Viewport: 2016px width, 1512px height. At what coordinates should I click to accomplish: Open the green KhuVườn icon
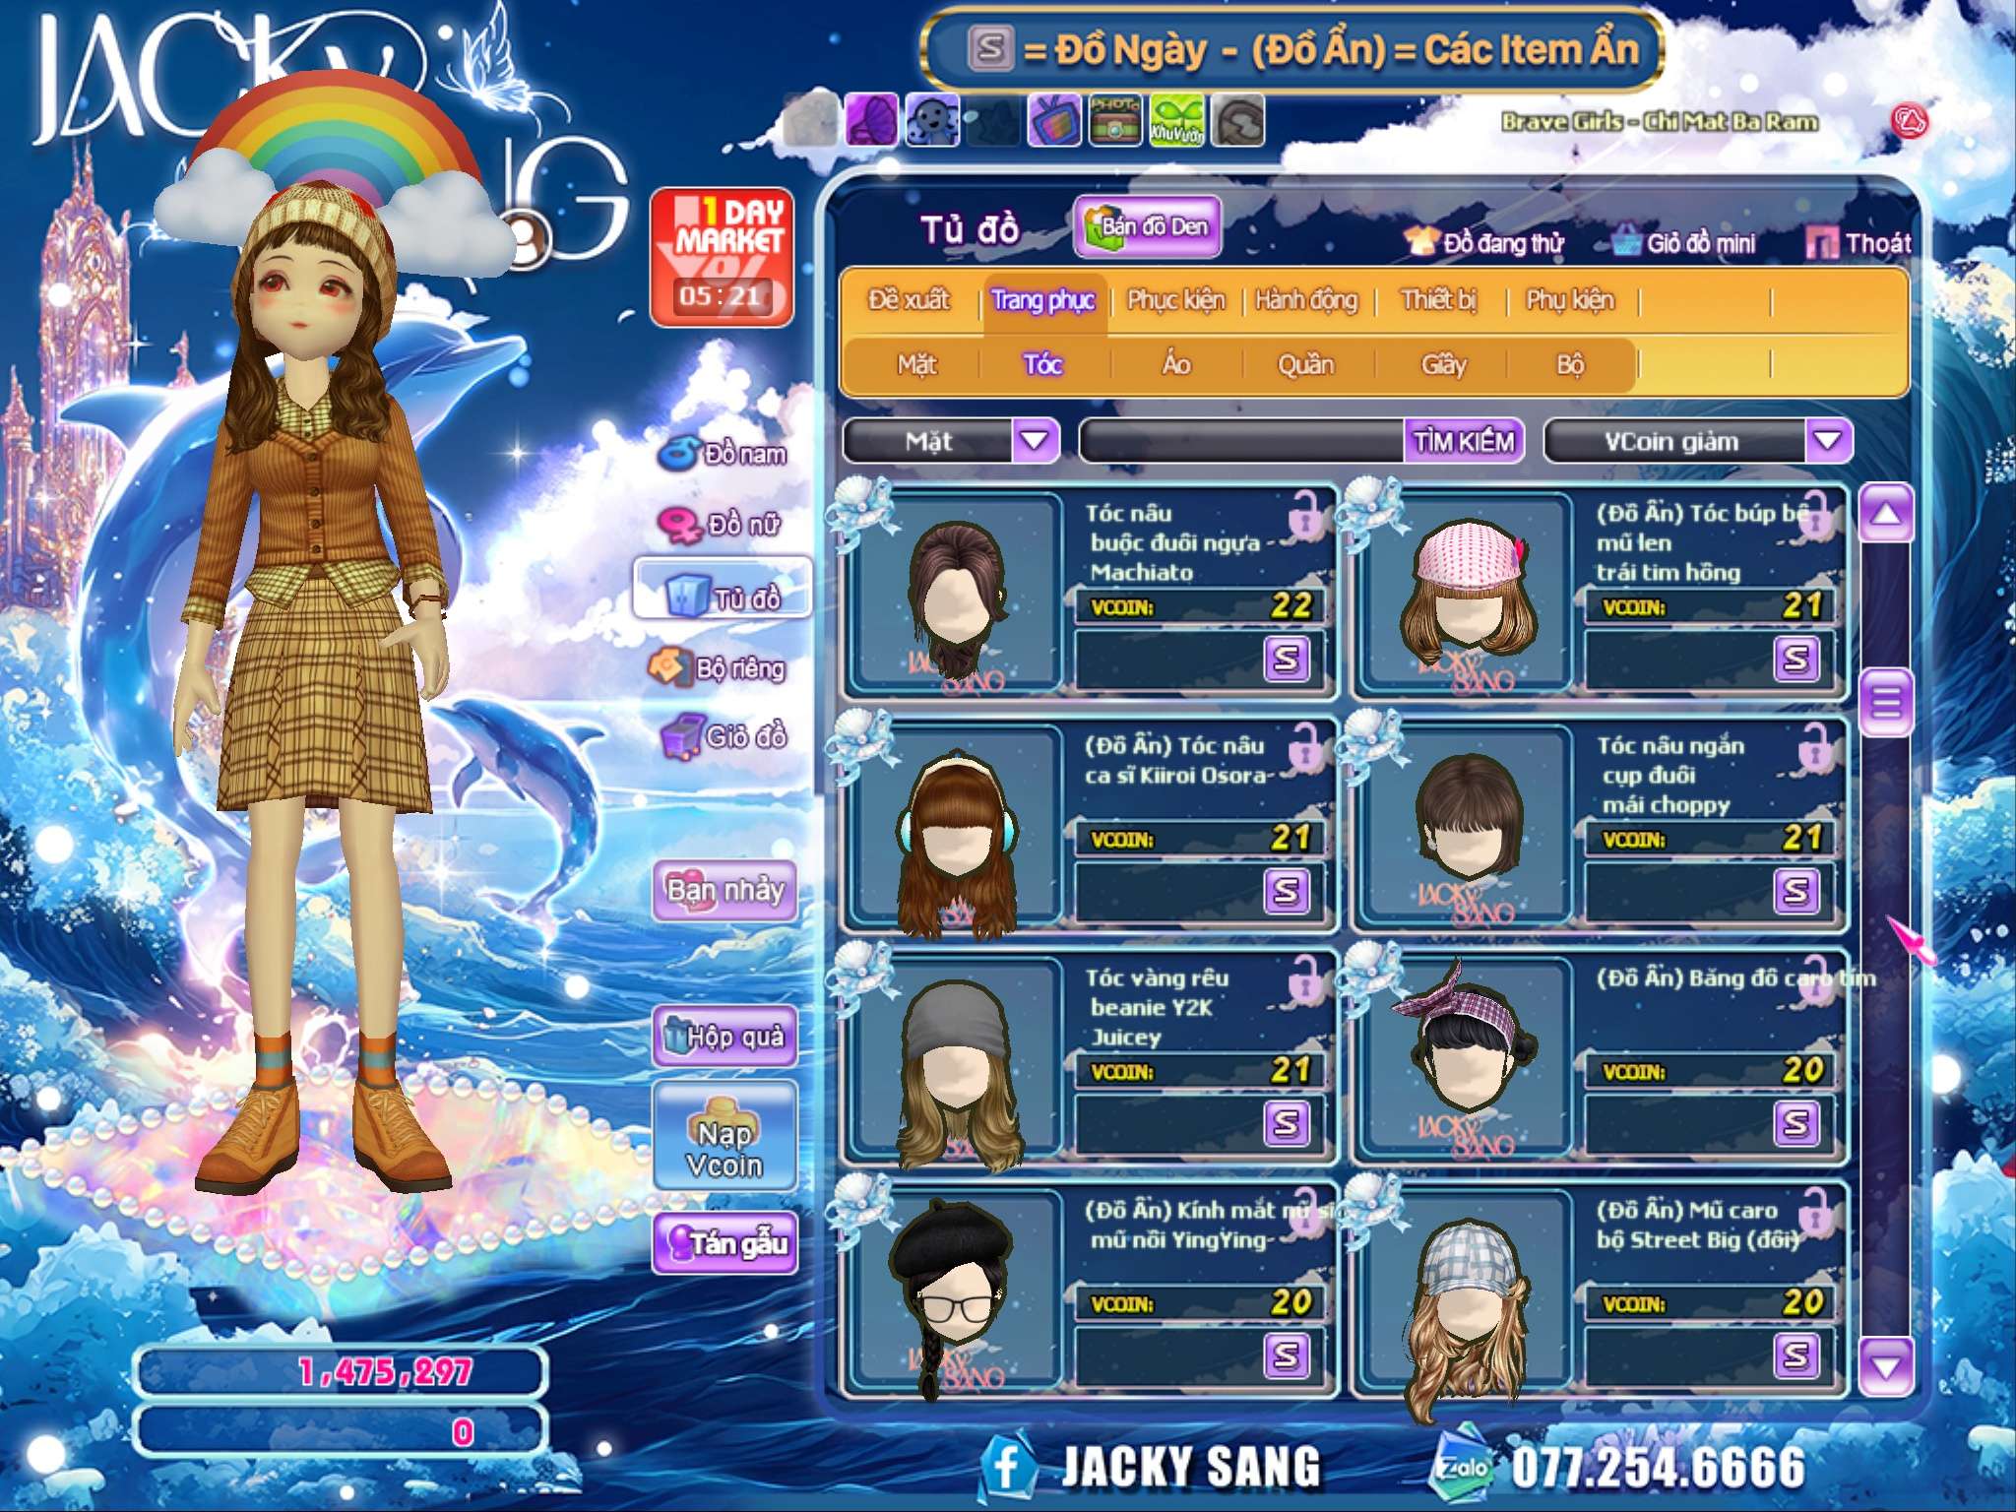(x=1176, y=121)
